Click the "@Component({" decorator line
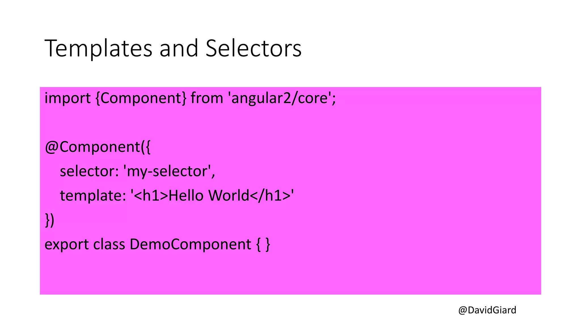 (98, 147)
